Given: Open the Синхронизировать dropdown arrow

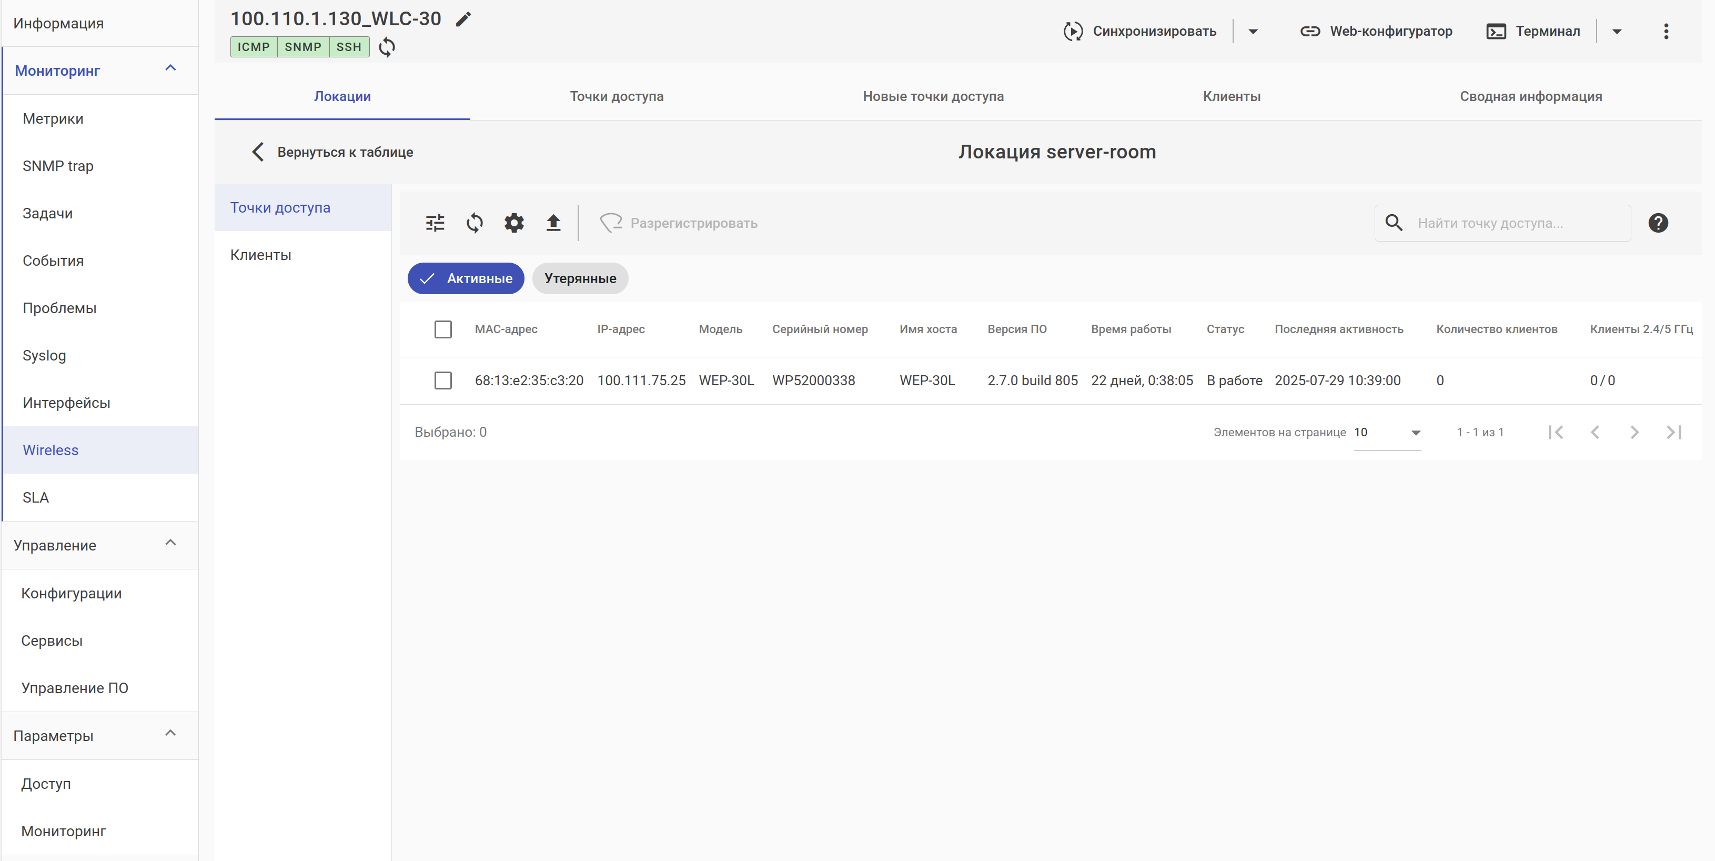Looking at the screenshot, I should pyautogui.click(x=1253, y=31).
